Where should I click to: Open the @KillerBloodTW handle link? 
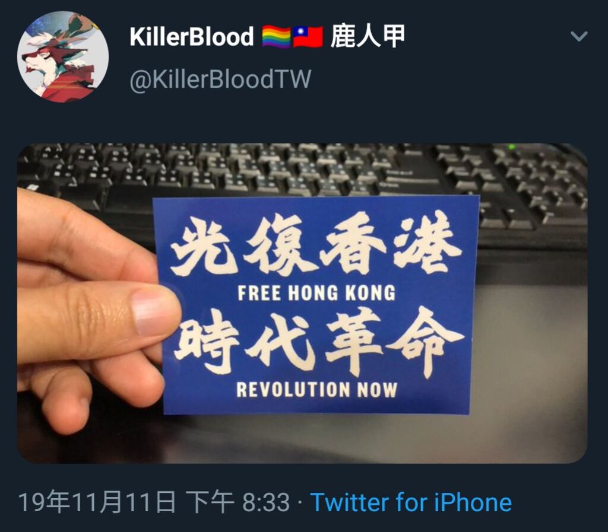coord(220,79)
